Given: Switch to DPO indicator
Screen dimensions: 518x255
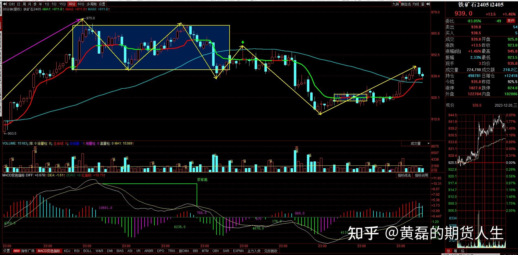Looking at the screenshot, I should point(161,251).
